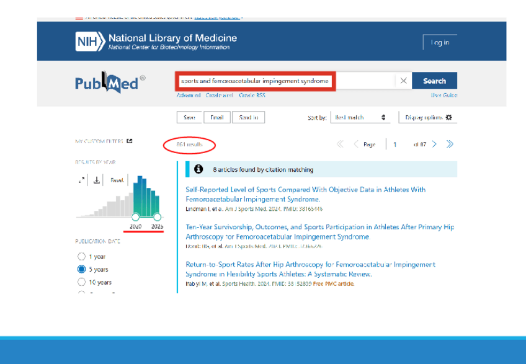Jump to the last results page
Viewport: 526px width, 364px height.
click(450, 144)
